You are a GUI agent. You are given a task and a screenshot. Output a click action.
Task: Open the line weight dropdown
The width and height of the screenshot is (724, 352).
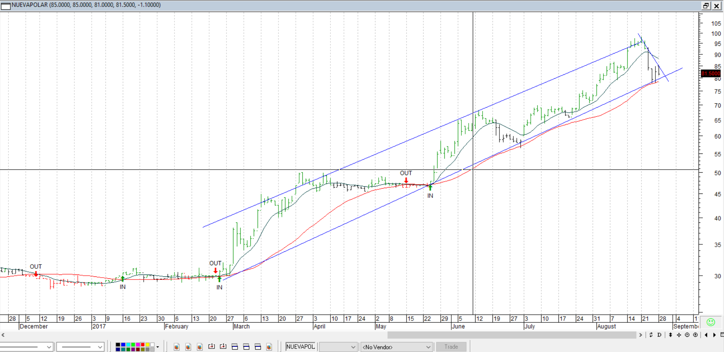pyautogui.click(x=80, y=347)
